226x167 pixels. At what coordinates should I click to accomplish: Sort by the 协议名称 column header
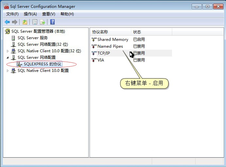click(111, 32)
